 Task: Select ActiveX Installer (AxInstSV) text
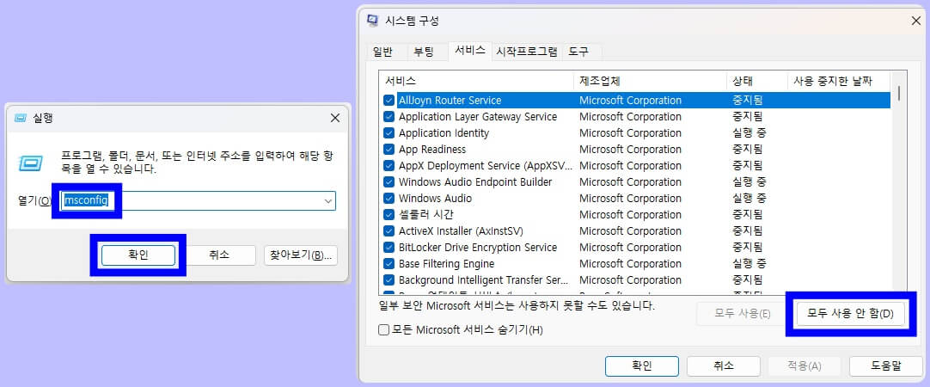point(461,230)
